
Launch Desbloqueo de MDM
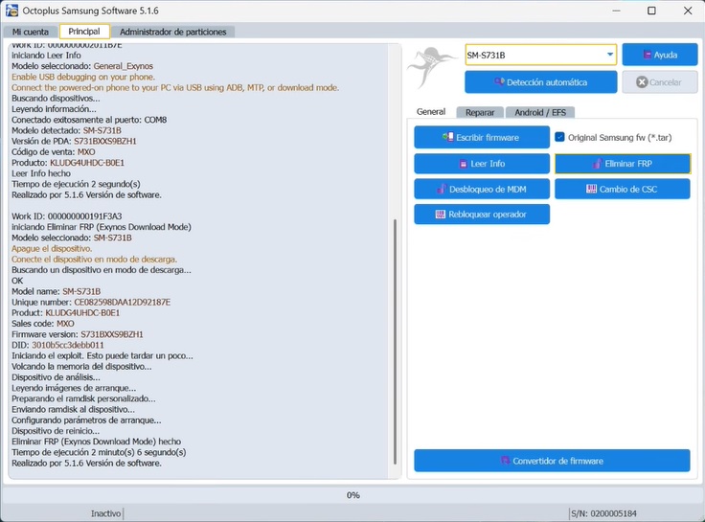[482, 190]
